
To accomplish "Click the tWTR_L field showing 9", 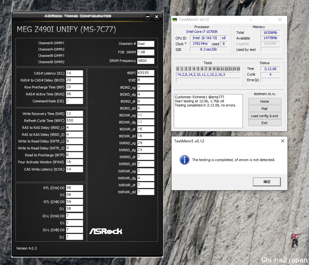I will [x=74, y=141].
